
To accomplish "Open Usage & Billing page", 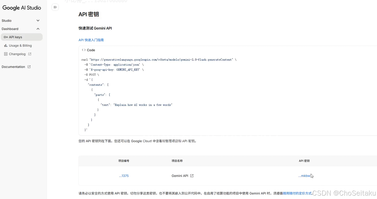I will (x=20, y=45).
